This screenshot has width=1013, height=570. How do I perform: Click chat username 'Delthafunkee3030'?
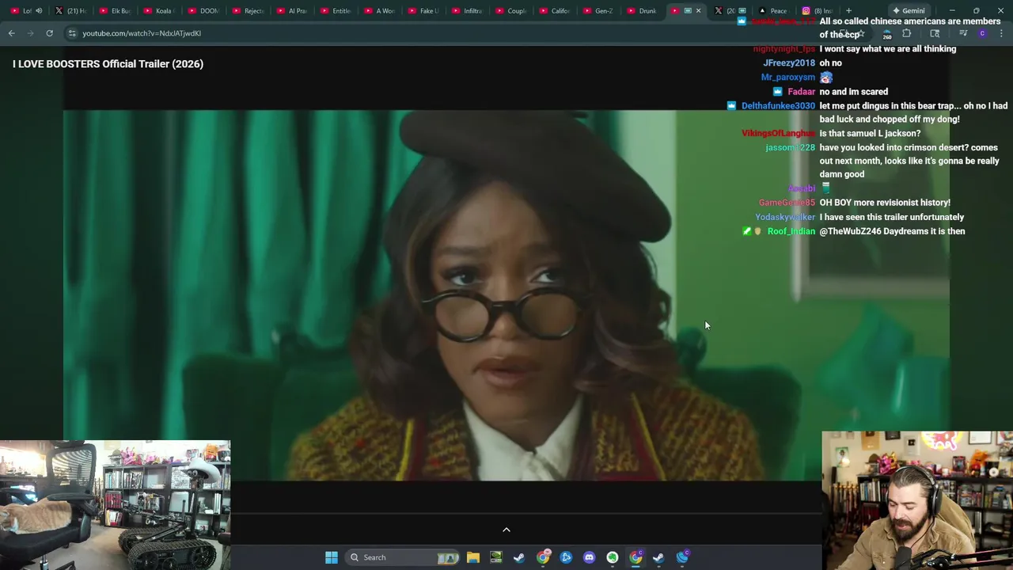pos(778,106)
